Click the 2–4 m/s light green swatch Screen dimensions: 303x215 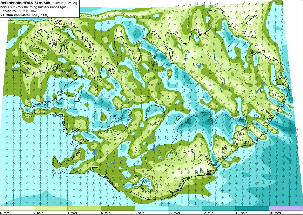pyautogui.click(x=51, y=208)
